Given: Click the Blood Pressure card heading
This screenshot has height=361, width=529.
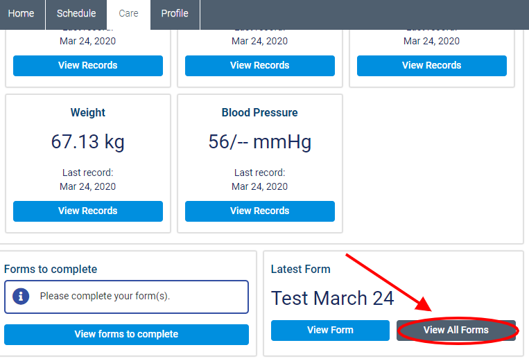Looking at the screenshot, I should (x=260, y=112).
